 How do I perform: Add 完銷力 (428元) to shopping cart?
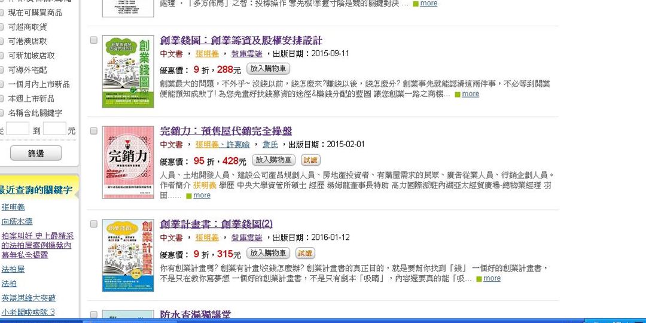pyautogui.click(x=273, y=160)
